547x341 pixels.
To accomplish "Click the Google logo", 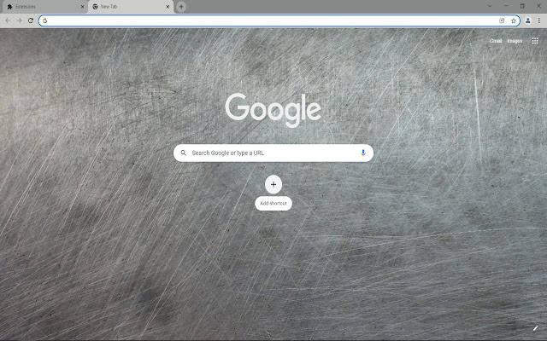I will click(273, 110).
